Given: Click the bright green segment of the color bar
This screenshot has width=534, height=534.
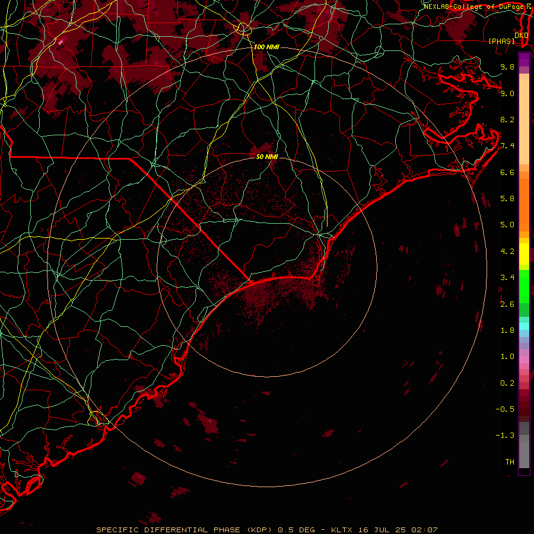Looking at the screenshot, I should (x=524, y=288).
